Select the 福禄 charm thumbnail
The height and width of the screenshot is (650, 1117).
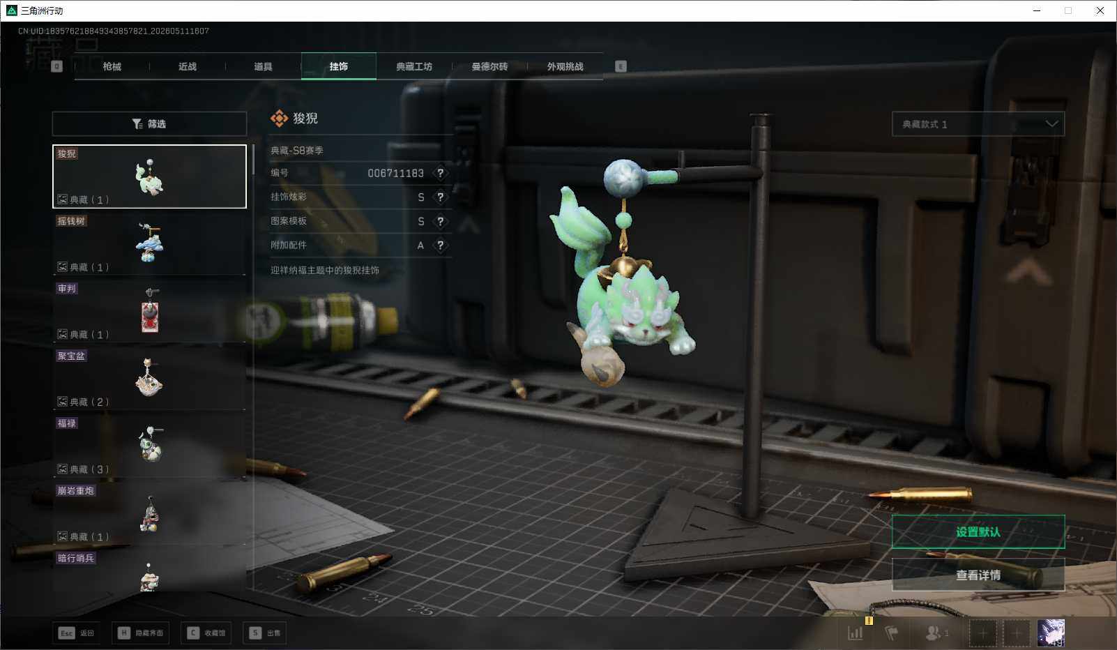(x=149, y=446)
